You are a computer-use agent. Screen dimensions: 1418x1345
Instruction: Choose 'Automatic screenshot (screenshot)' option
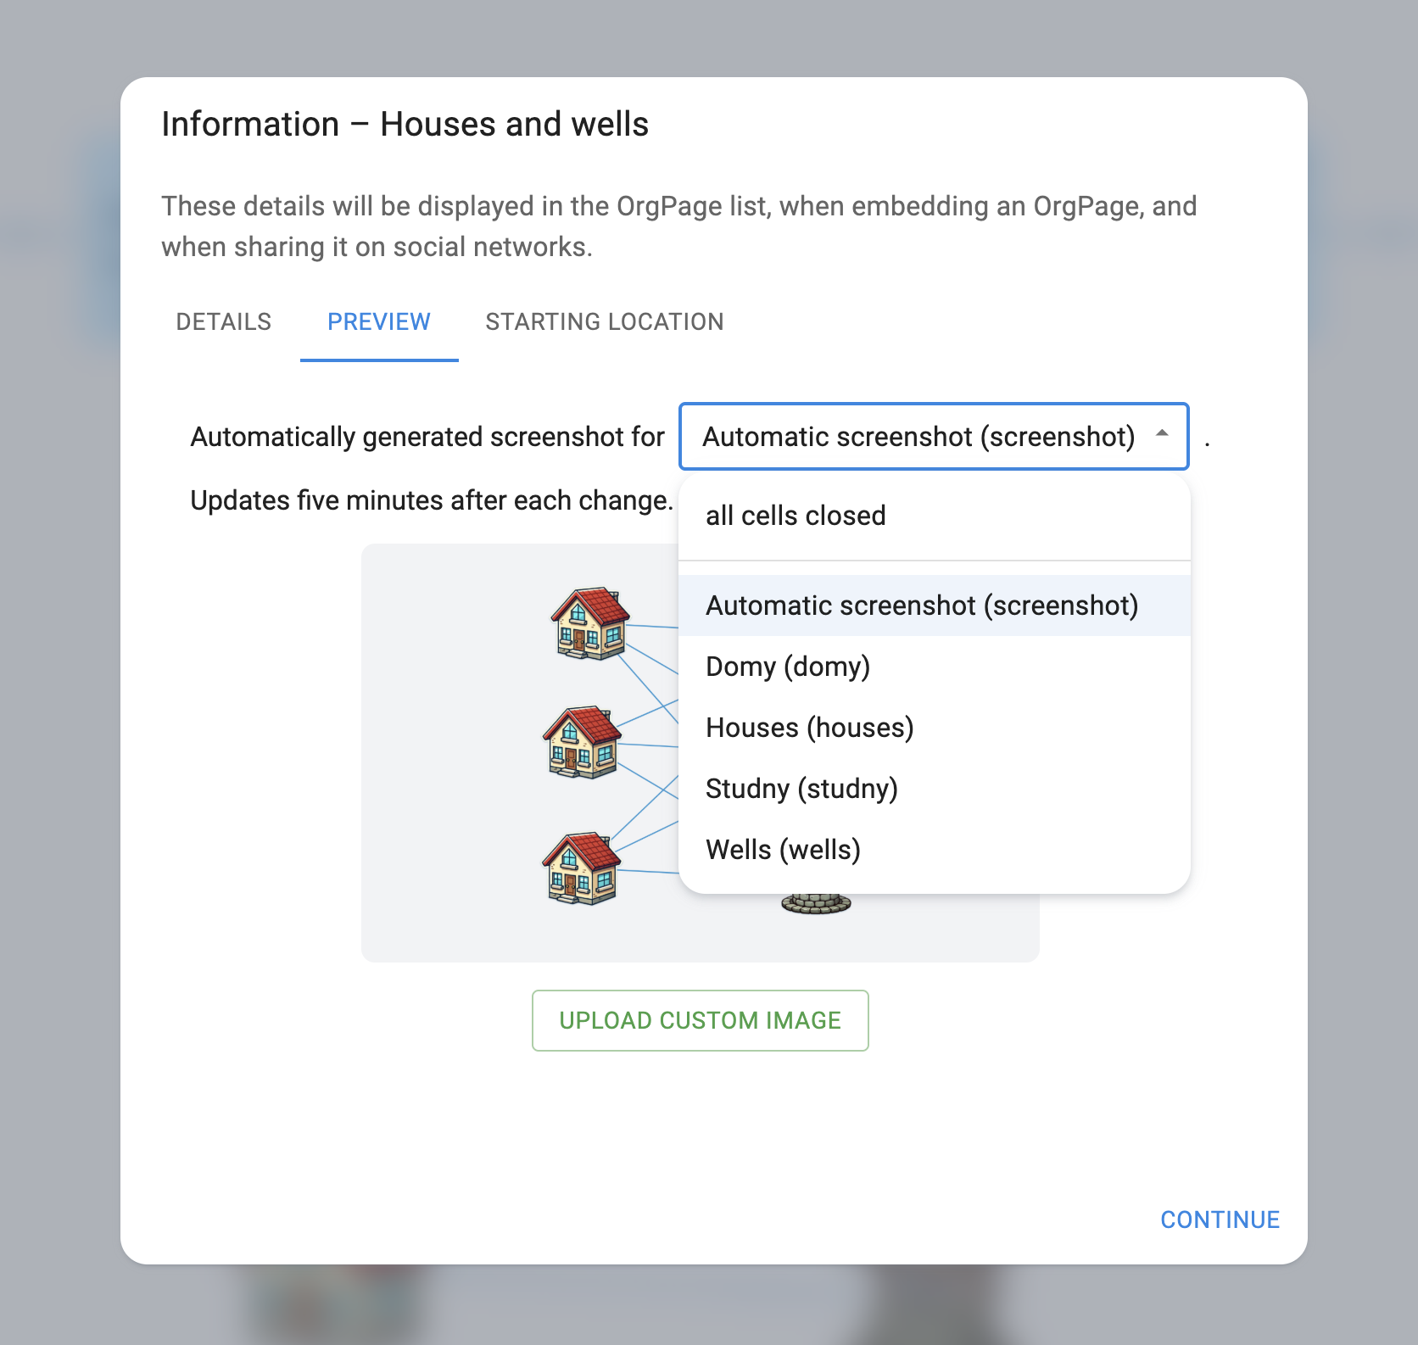point(921,606)
